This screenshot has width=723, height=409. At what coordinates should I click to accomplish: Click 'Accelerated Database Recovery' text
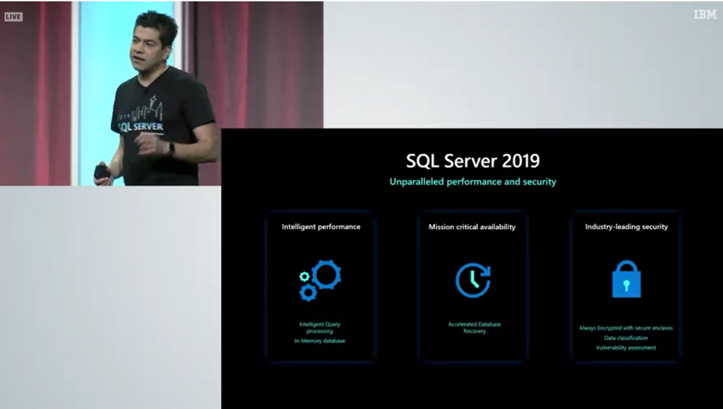click(474, 328)
